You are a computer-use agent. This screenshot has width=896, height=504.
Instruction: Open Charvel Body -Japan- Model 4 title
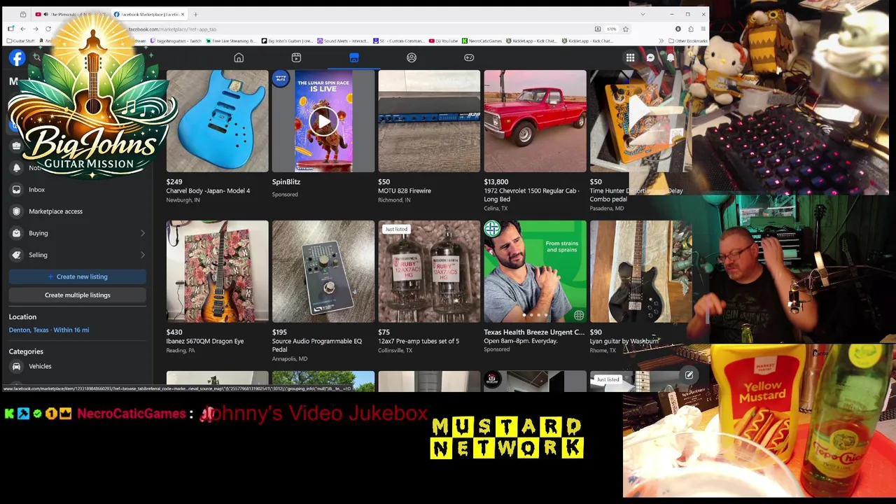(208, 191)
